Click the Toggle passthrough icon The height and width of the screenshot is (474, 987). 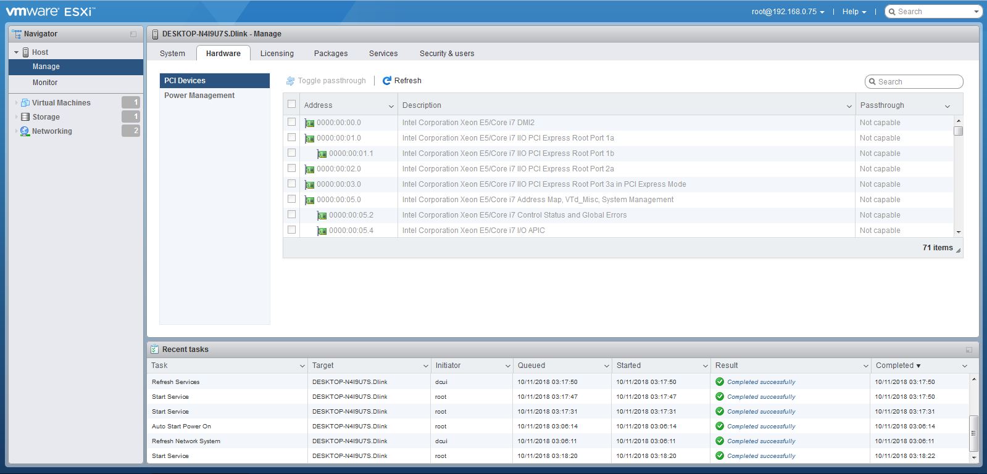291,81
